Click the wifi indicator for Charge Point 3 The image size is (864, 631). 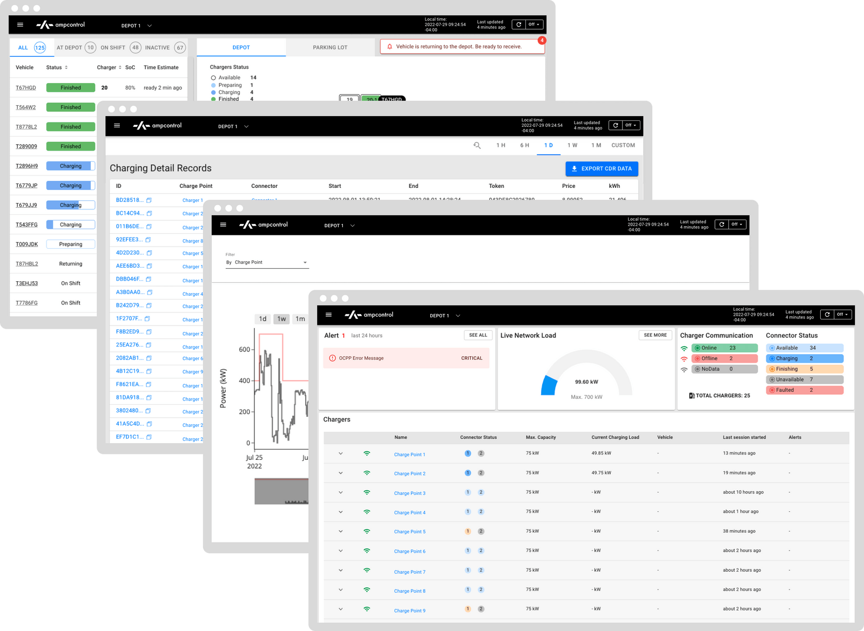coord(367,492)
